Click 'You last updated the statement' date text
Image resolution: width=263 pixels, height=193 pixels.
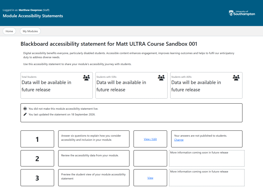tap(62, 114)
